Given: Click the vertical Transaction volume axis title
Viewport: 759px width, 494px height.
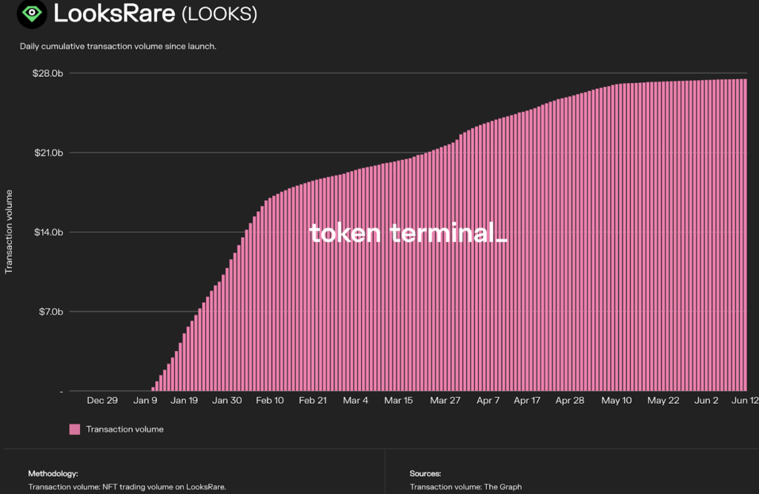Looking at the screenshot, I should pyautogui.click(x=10, y=232).
